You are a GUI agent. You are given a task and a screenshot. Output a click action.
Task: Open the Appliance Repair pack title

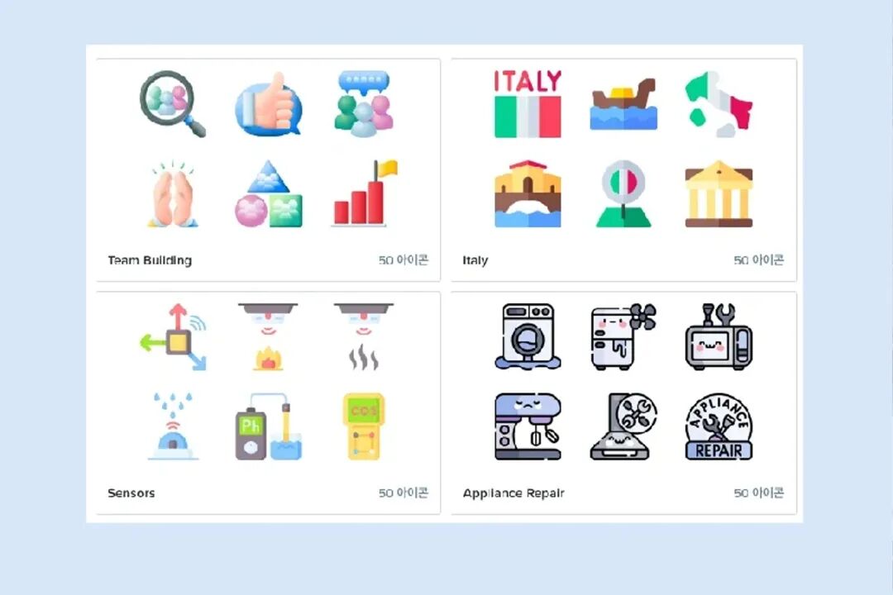[x=513, y=493]
